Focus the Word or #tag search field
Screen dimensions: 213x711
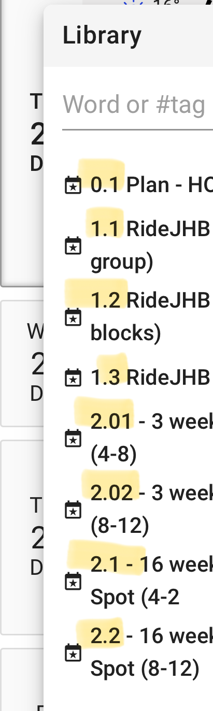[137, 105]
